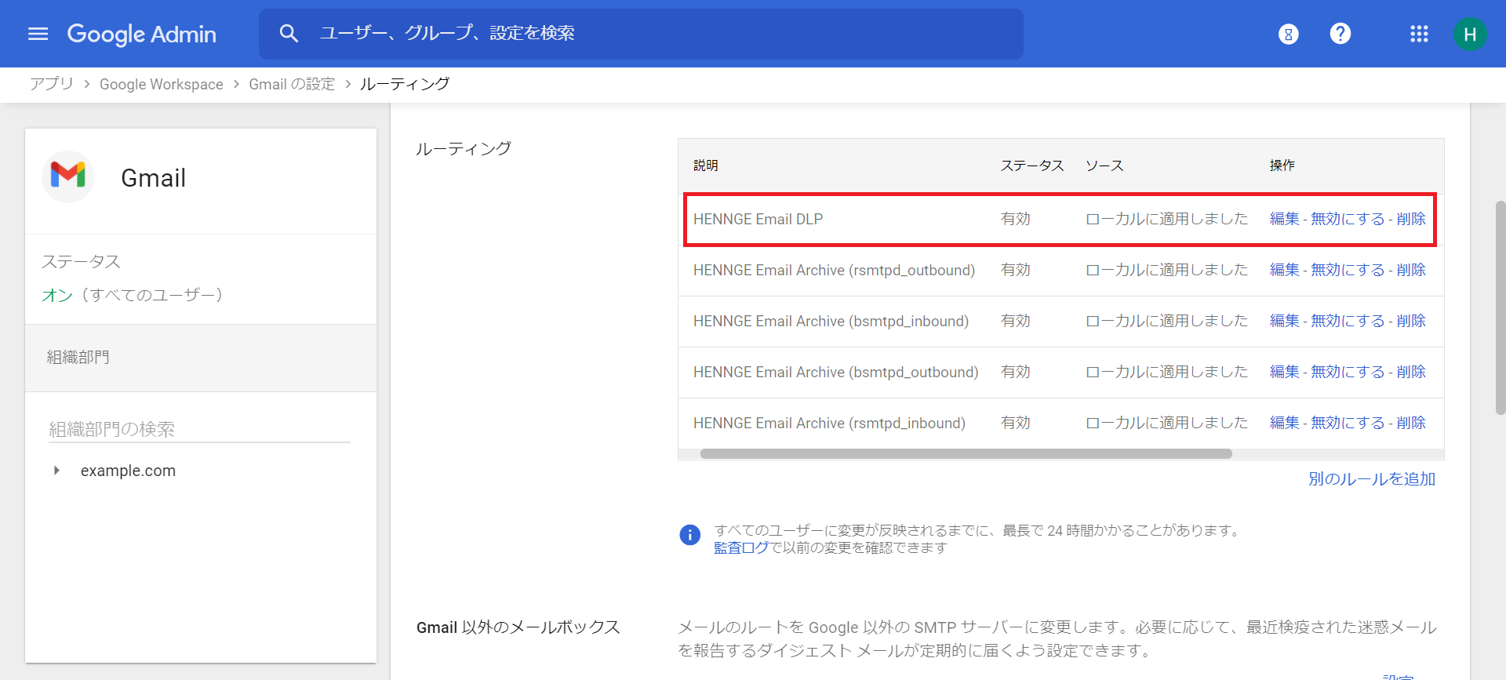This screenshot has height=680, width=1506.
Task: Click the 組織部門 section header
Action: [201, 358]
